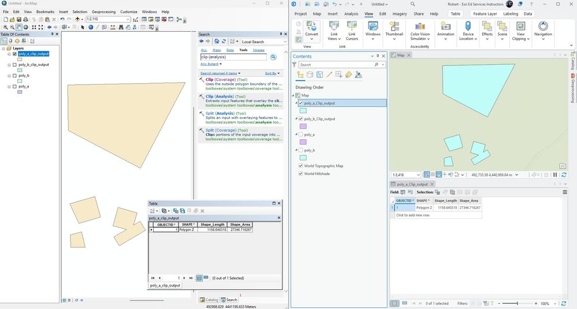Open ArcMap ModelBuilder window icon
The image size is (577, 309).
(179, 19)
